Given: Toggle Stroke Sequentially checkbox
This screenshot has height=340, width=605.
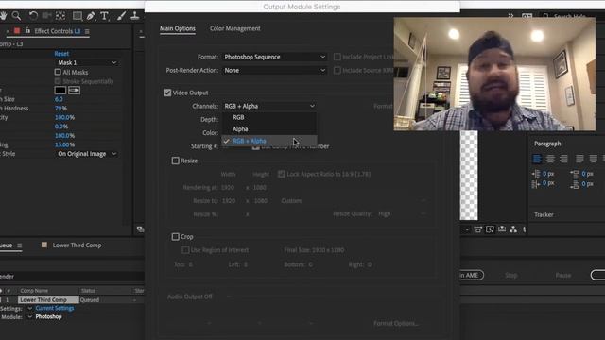Looking at the screenshot, I should (58, 81).
